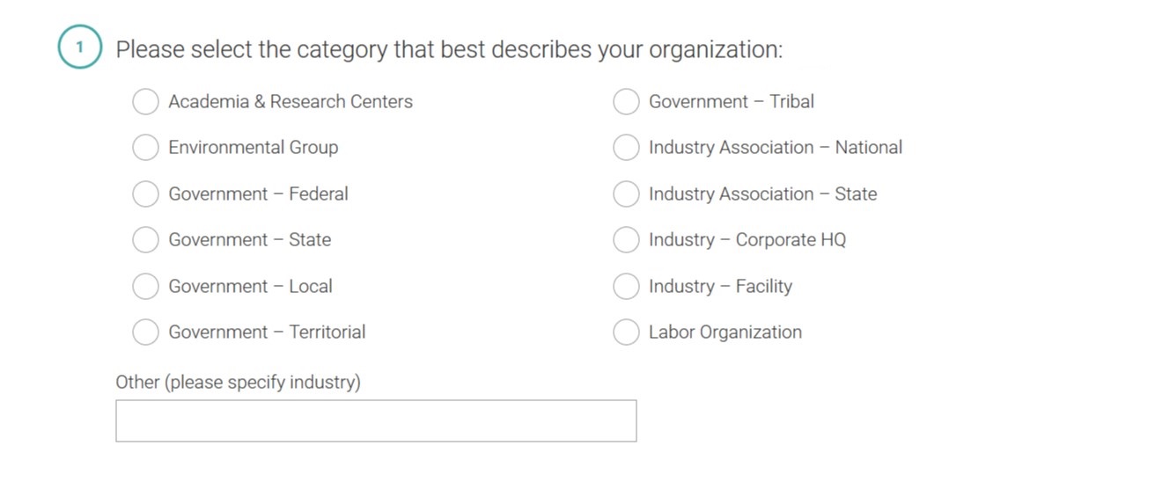The image size is (1155, 504).
Task: Select the Government – Tribal radio button
Action: tap(626, 102)
